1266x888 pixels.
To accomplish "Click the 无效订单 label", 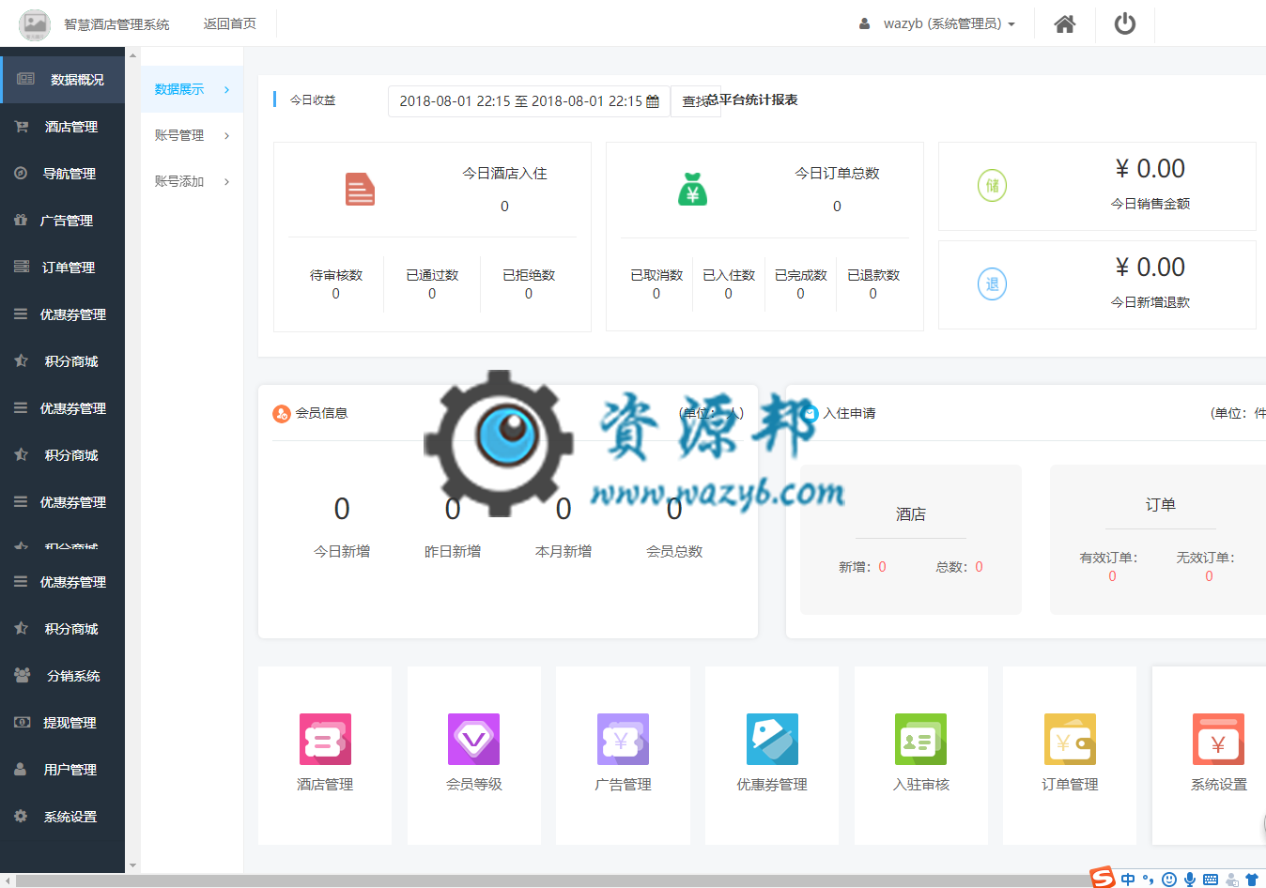I will (x=1206, y=558).
